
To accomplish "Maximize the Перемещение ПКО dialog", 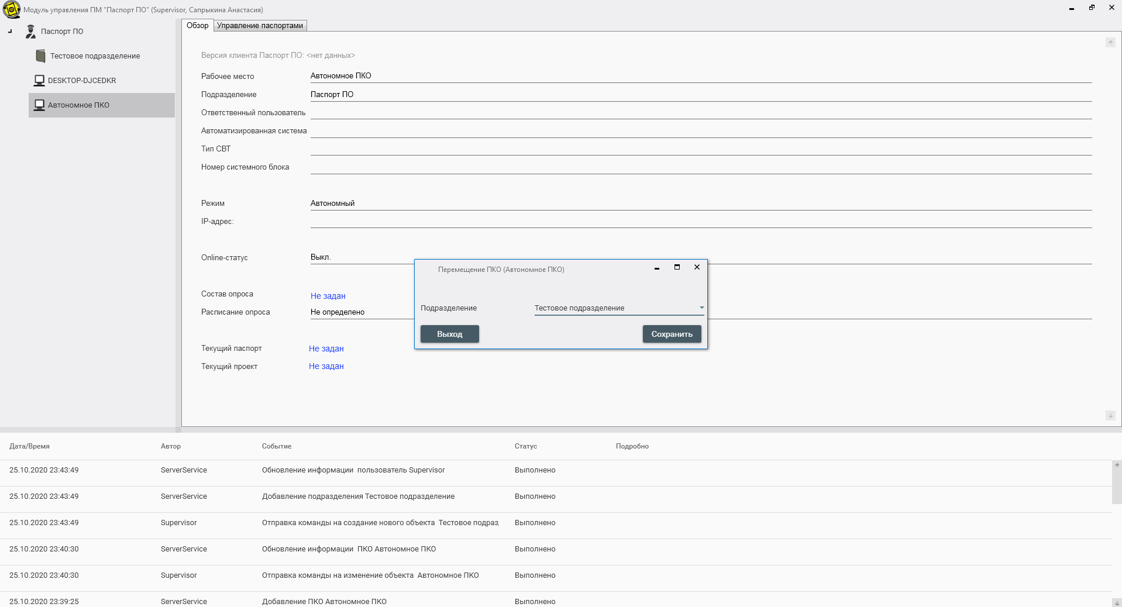I will pos(677,267).
